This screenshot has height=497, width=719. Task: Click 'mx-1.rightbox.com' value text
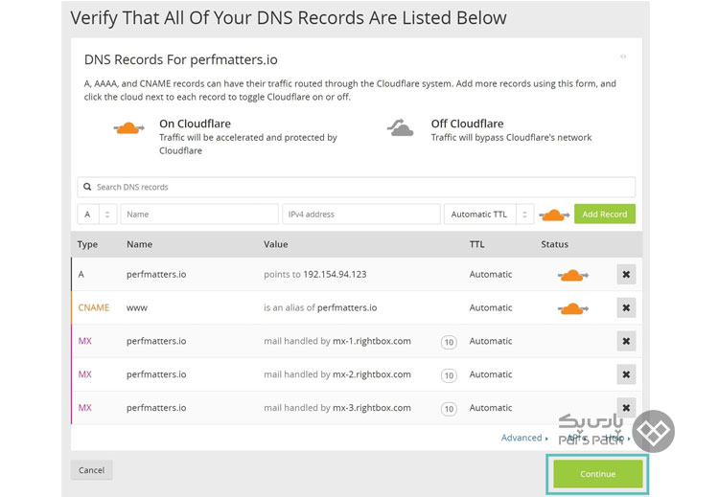(x=372, y=341)
